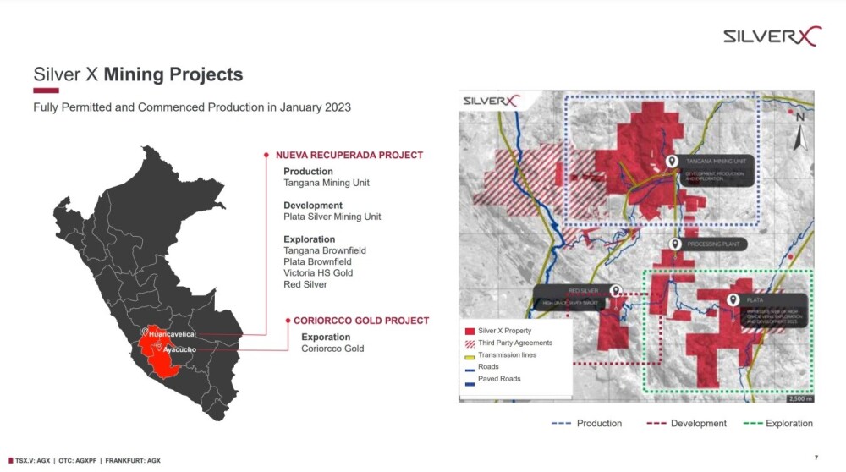Image resolution: width=846 pixels, height=472 pixels.
Task: Click the red Silver X Property swatch
Action: pos(470,332)
